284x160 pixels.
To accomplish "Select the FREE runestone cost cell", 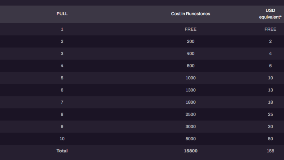I will tap(191, 29).
